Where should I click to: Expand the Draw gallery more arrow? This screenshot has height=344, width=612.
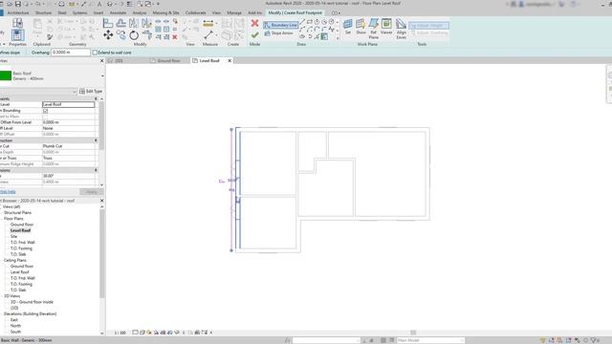[338, 38]
